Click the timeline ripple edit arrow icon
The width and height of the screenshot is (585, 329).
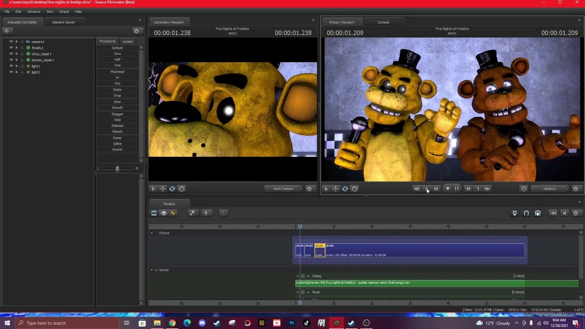pyautogui.click(x=553, y=213)
